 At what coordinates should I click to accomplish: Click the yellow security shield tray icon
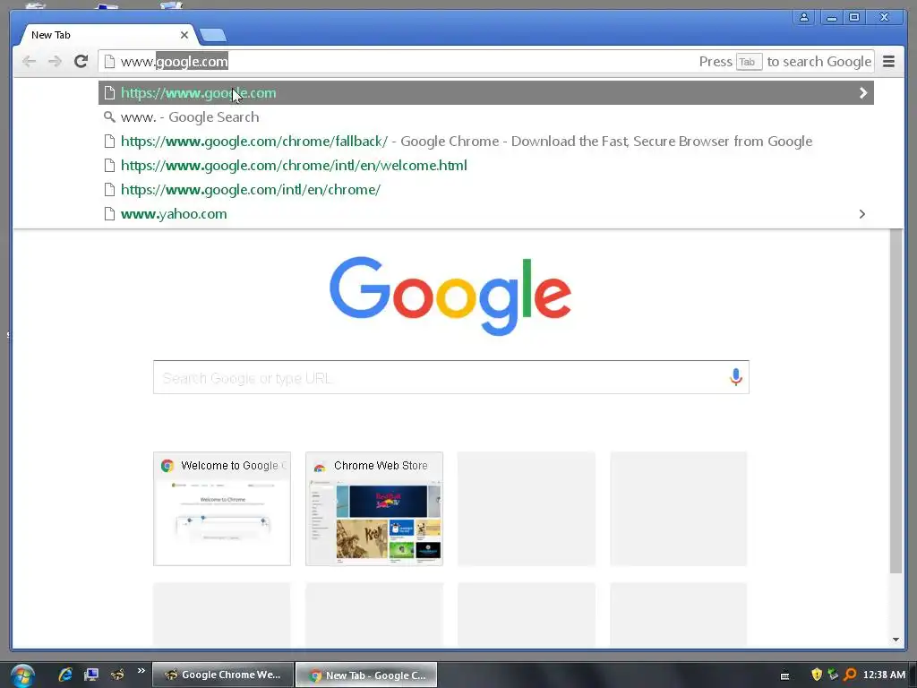click(x=817, y=675)
